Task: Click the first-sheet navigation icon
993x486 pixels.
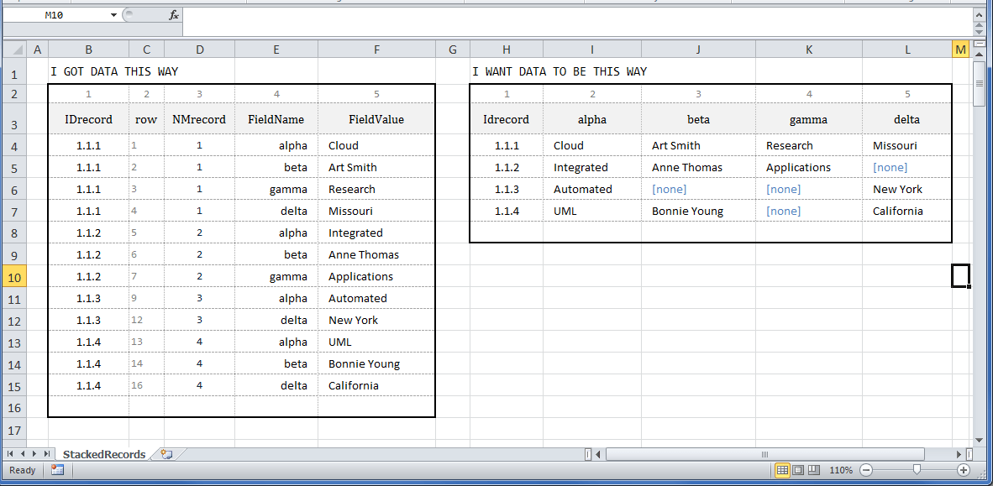Action: pos(9,453)
